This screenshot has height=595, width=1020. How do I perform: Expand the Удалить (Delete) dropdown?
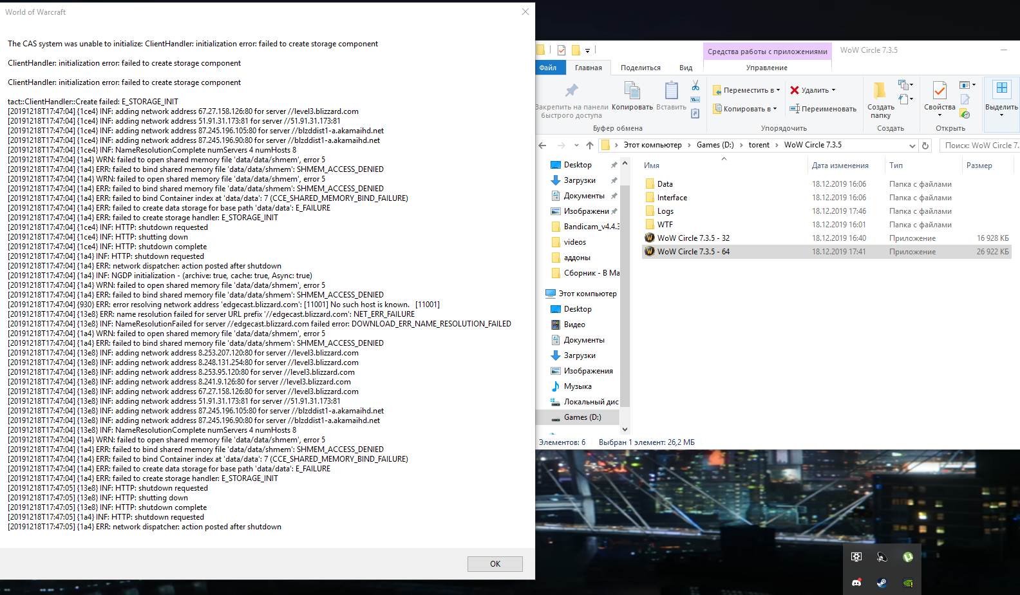pos(833,90)
